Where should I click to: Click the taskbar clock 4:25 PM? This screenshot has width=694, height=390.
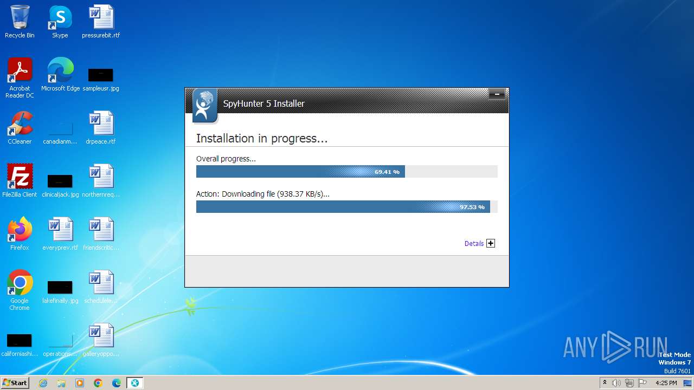tap(666, 383)
